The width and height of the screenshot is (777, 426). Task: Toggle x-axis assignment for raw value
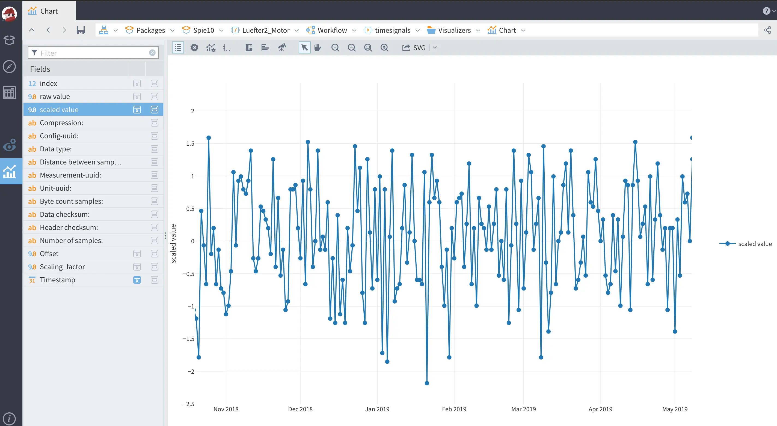click(x=137, y=97)
